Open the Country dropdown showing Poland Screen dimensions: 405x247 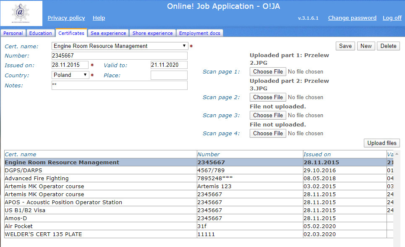click(70, 75)
